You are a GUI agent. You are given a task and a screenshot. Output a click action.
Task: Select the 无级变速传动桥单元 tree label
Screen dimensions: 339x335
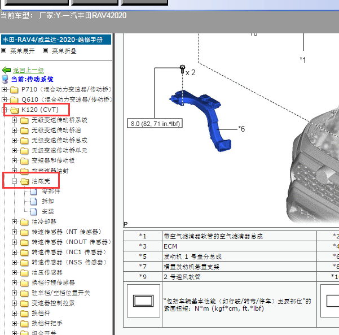coord(59,150)
